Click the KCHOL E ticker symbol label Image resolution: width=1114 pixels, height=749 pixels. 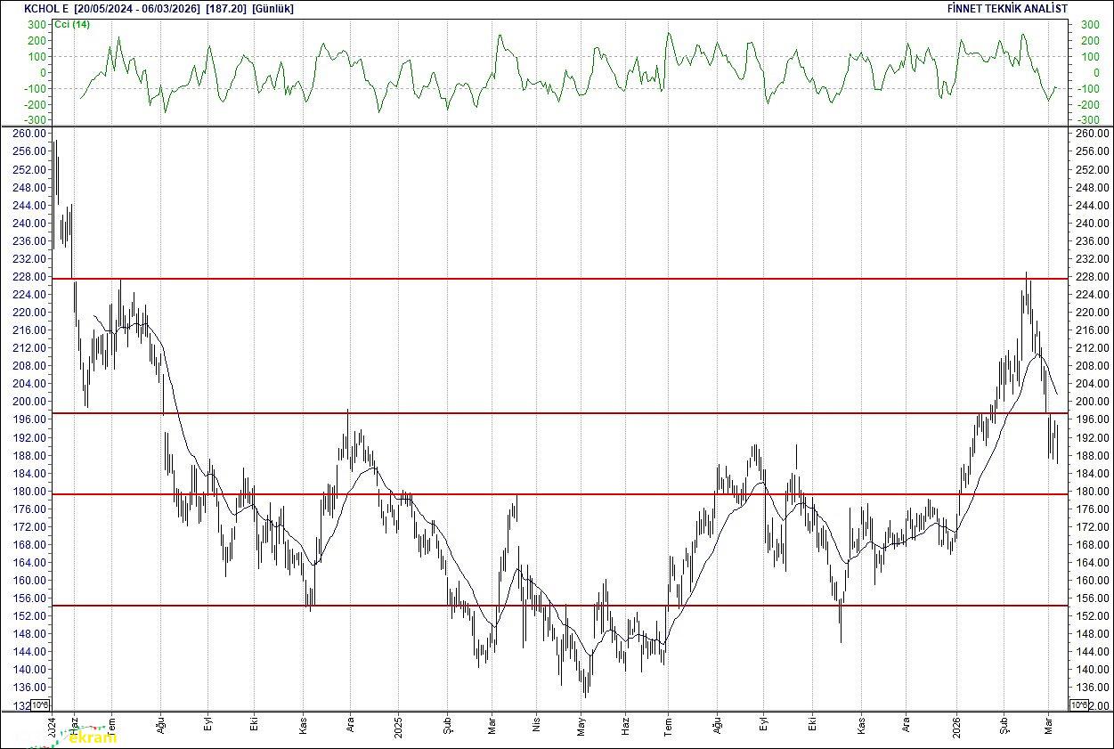(x=46, y=9)
